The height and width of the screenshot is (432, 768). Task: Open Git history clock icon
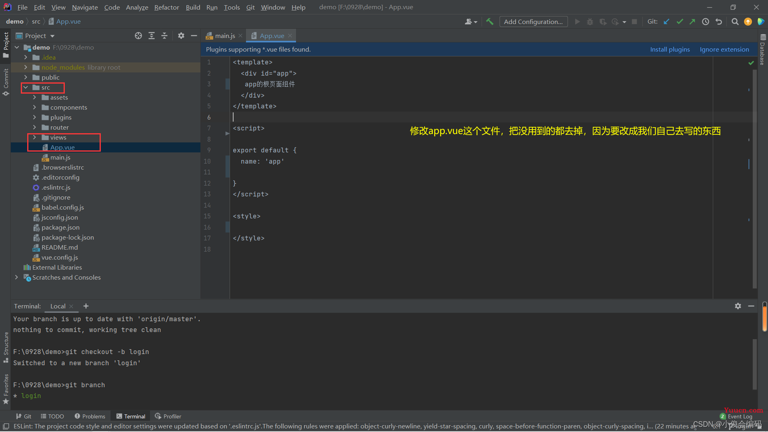706,22
